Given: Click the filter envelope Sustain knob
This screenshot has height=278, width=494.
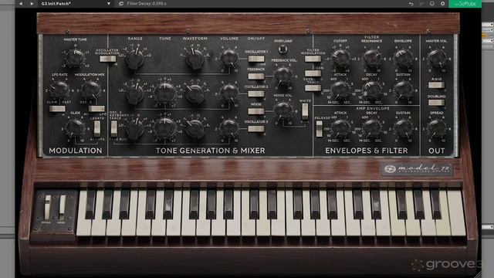Looking at the screenshot, I should [403, 90].
